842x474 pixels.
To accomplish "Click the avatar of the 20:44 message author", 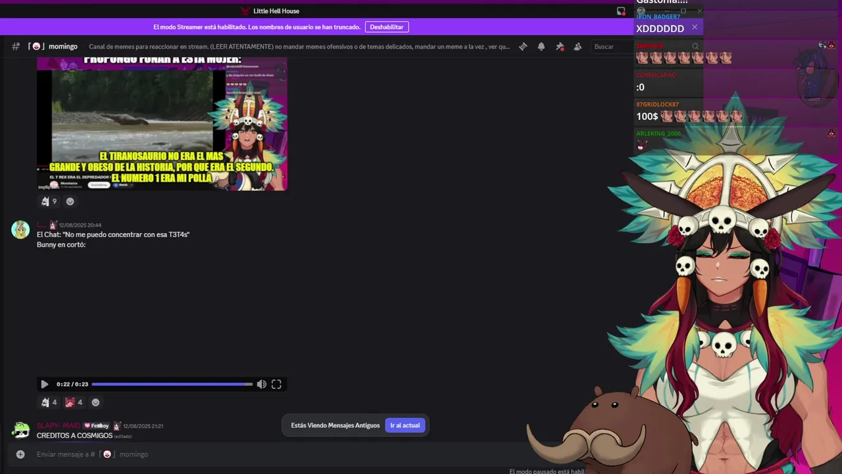I will (20, 230).
